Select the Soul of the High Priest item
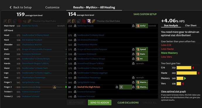The height and width of the screenshot is (108, 202). [89, 87]
